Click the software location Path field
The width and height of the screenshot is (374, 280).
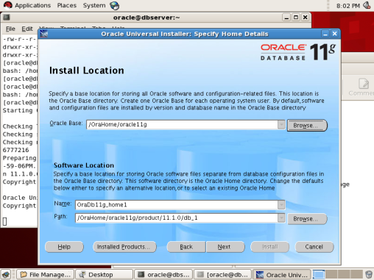coord(177,218)
